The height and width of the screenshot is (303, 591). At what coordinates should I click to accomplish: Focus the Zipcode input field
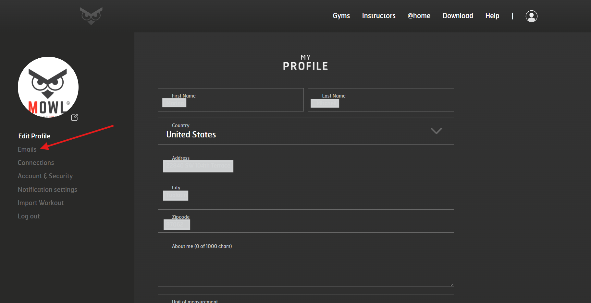coord(306,221)
